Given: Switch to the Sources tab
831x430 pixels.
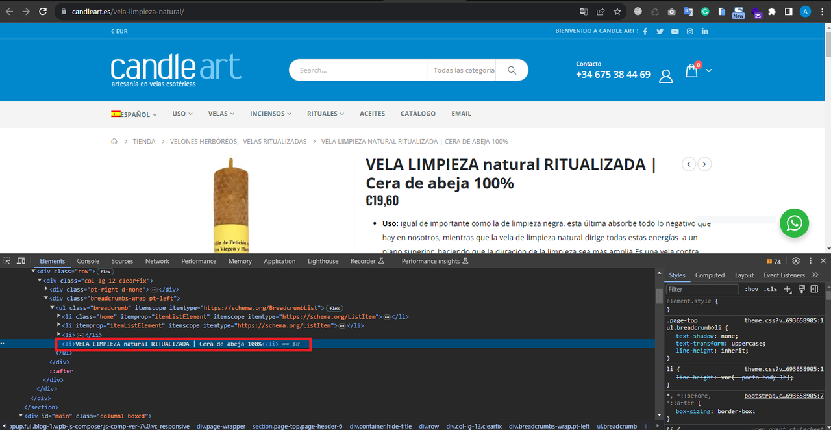Looking at the screenshot, I should (122, 261).
